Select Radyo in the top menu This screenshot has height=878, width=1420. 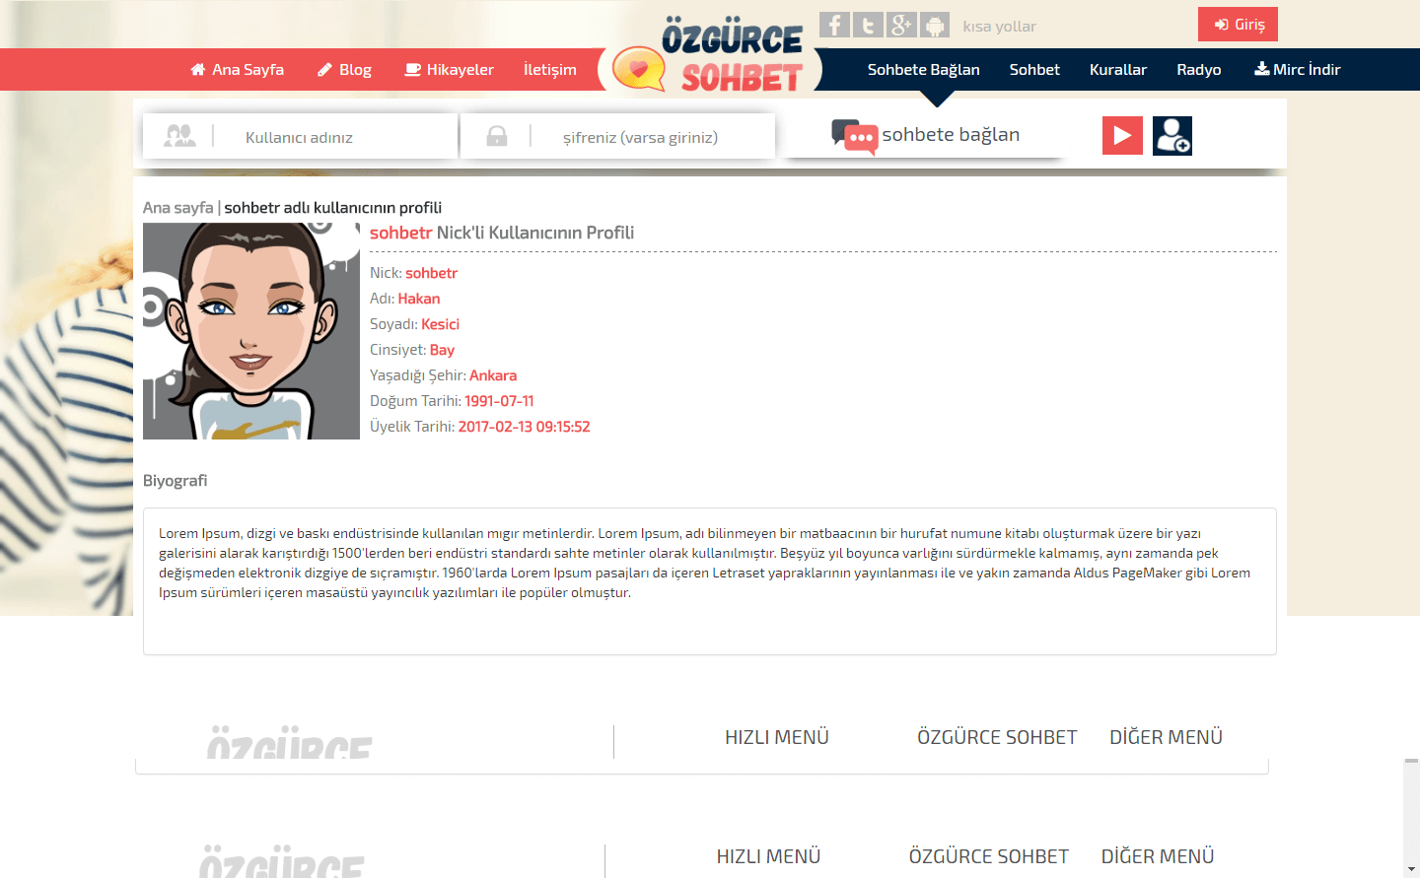(1198, 70)
